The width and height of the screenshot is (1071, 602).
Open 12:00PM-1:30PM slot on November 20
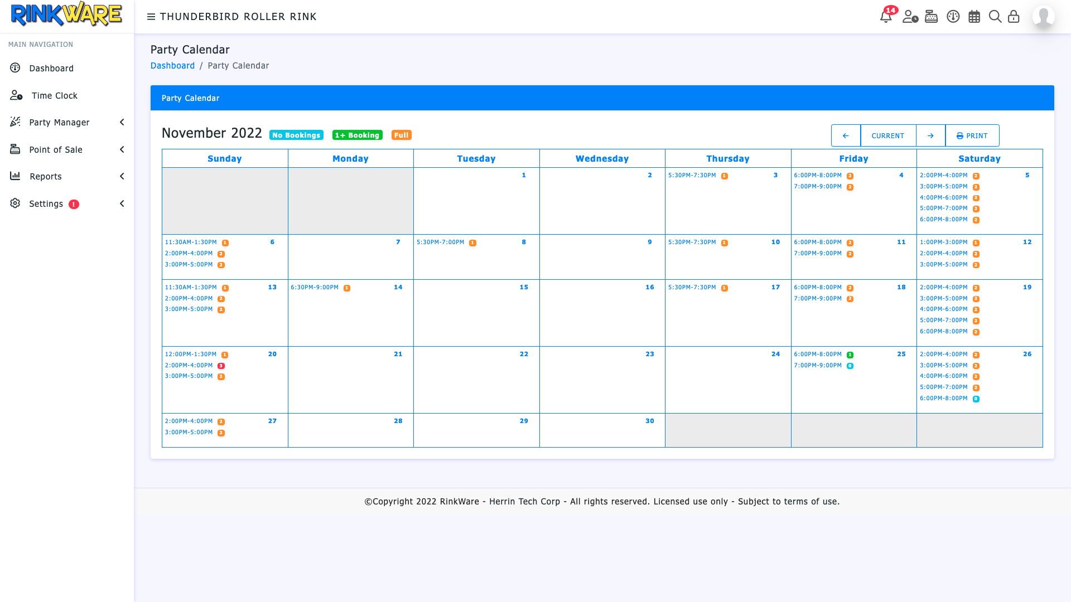(191, 354)
